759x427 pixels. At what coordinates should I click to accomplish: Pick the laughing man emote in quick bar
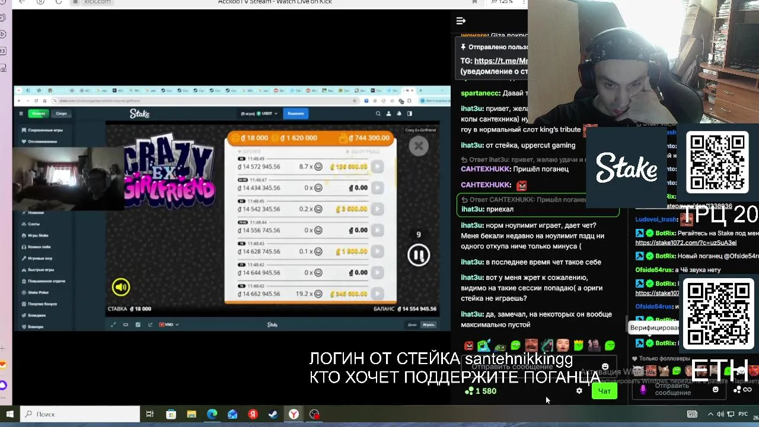click(x=531, y=345)
